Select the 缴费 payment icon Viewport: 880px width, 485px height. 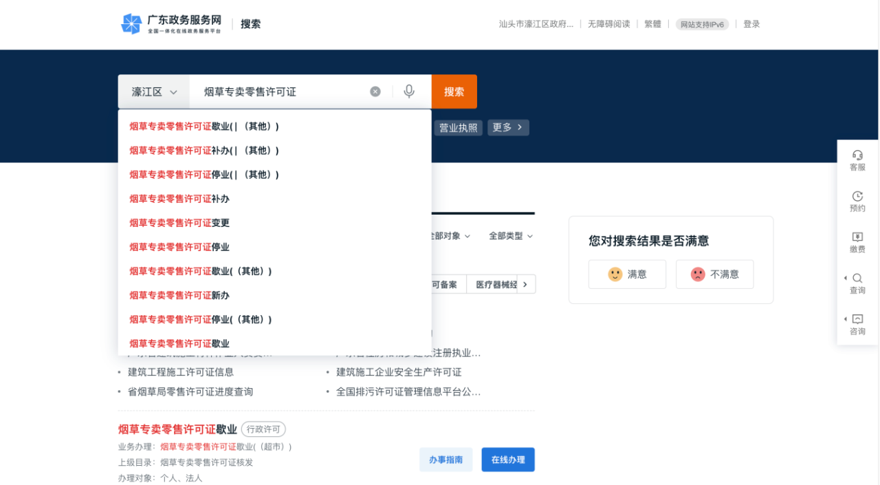coord(857,242)
